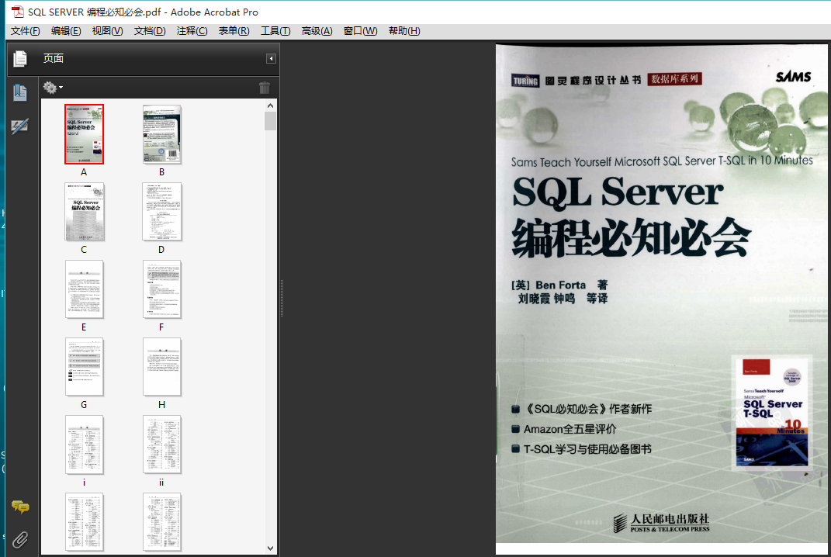Open the 帮助(H) menu
831x557 pixels.
[404, 31]
